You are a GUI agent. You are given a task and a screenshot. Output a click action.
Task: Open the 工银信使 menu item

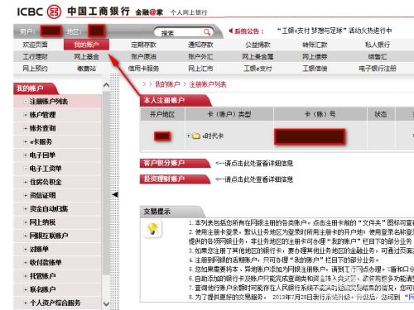tap(315, 69)
